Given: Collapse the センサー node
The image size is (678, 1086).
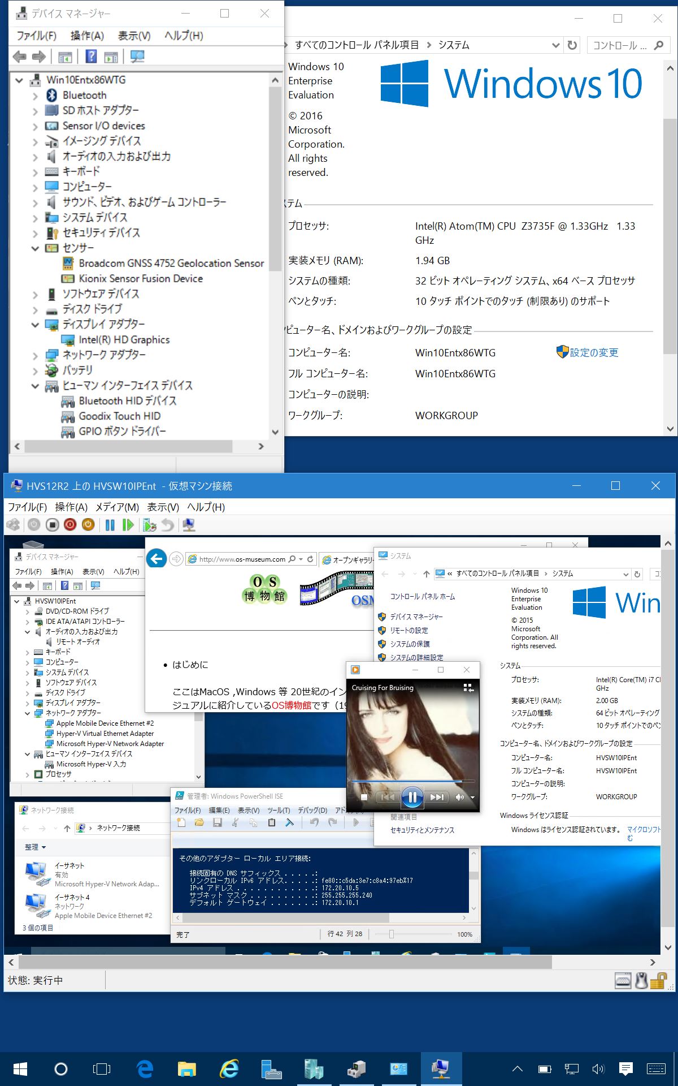Looking at the screenshot, I should point(35,248).
